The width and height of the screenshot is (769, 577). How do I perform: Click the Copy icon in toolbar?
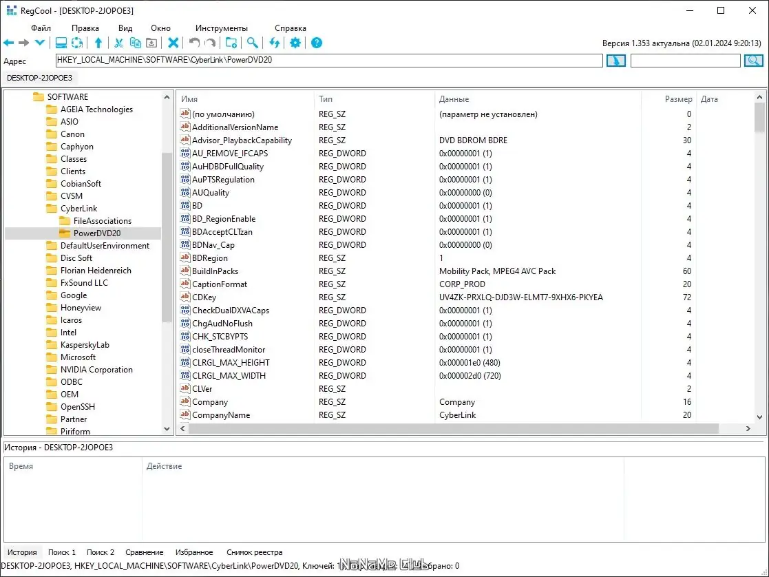(136, 43)
